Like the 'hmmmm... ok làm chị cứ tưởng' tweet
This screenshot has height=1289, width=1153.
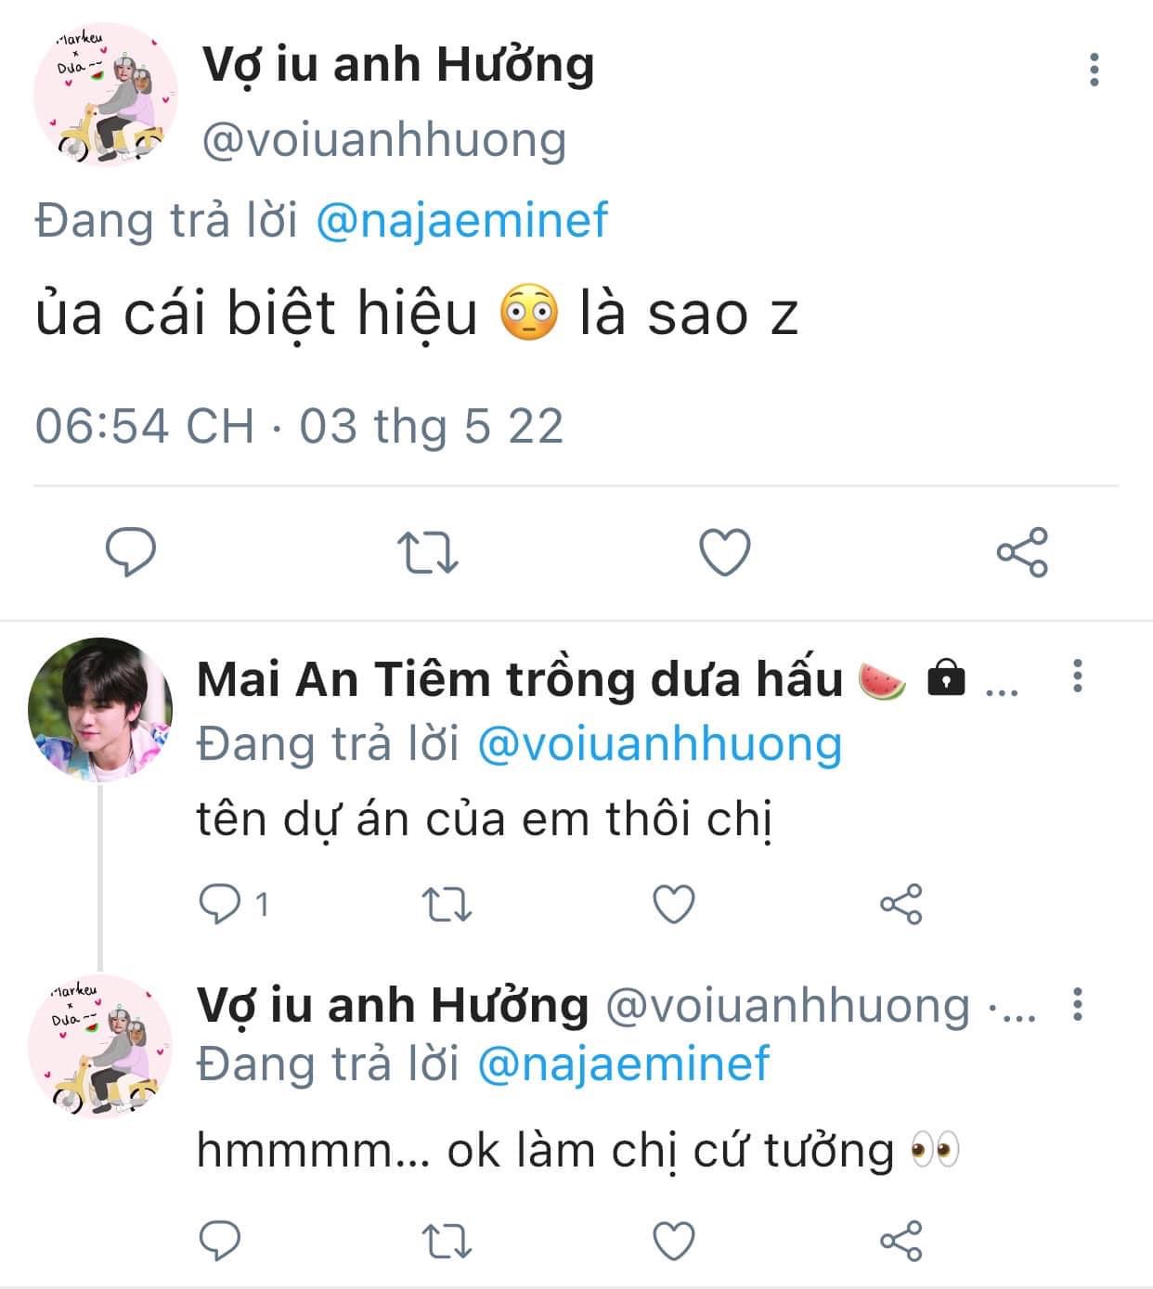tap(674, 1241)
